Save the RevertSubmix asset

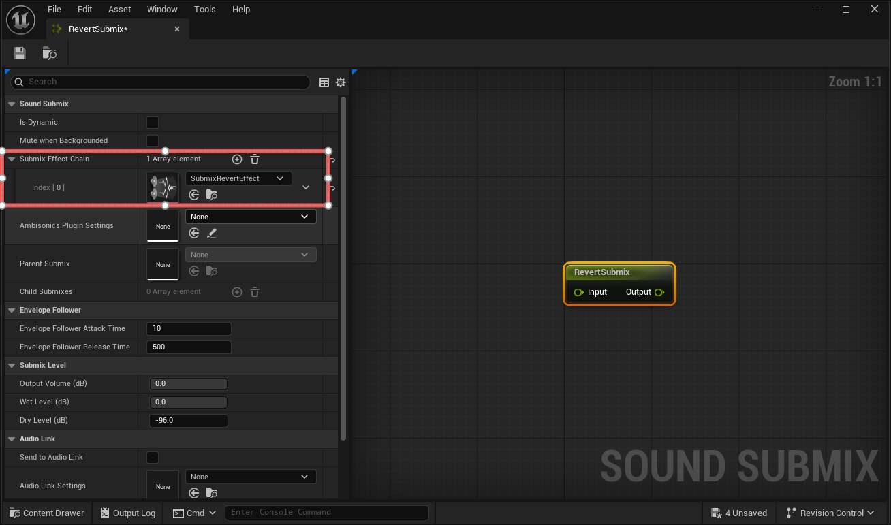19,52
